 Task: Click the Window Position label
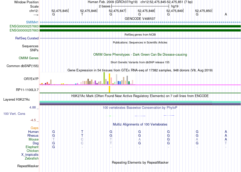click(x=26, y=2)
